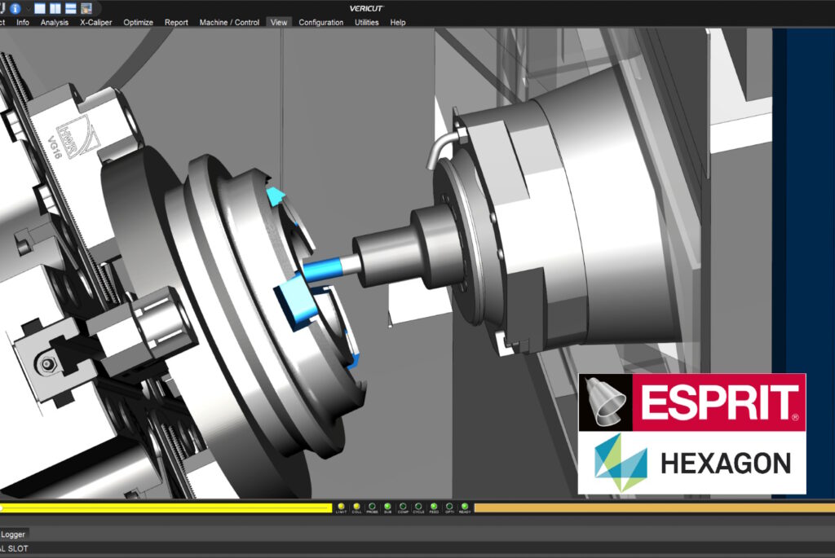
Task: Click the picture thumbnail icon in title toolbar
Action: (86, 7)
